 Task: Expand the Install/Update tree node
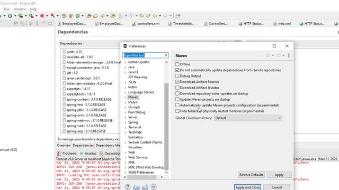click(x=126, y=62)
